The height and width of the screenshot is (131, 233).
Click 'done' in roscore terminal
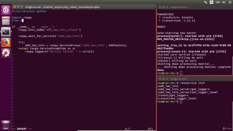coord(161,70)
